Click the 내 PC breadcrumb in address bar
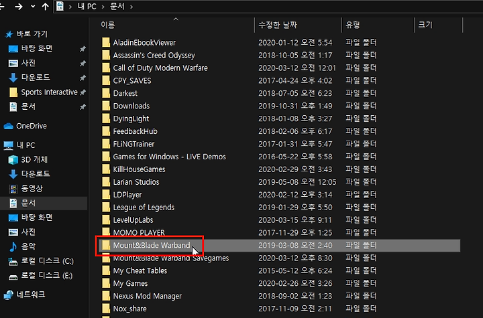This screenshot has width=483, height=318. click(x=87, y=7)
